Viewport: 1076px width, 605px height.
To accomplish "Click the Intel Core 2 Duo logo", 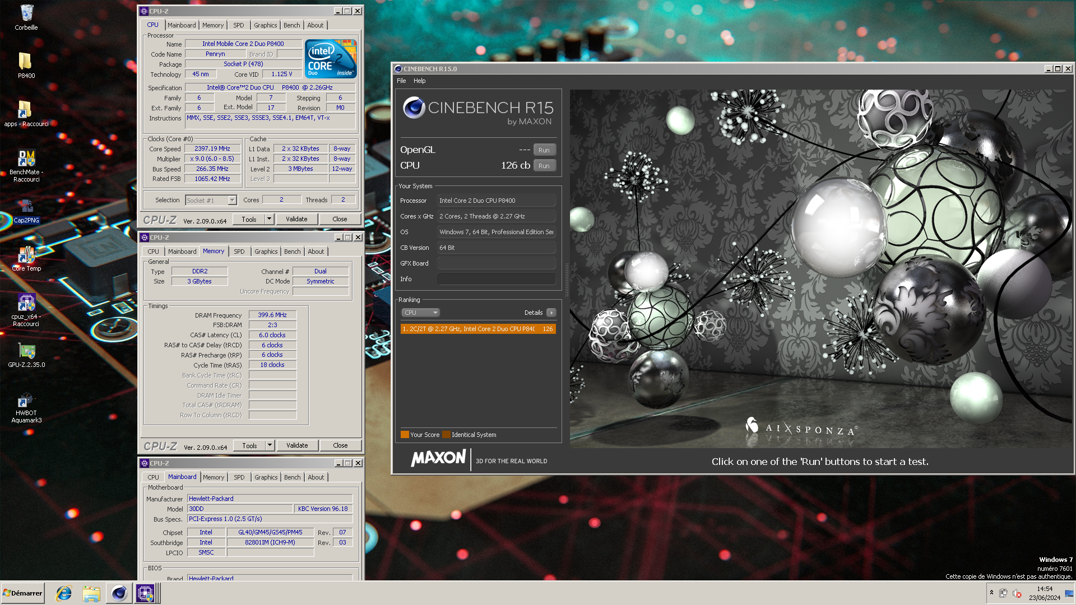I will click(x=331, y=58).
